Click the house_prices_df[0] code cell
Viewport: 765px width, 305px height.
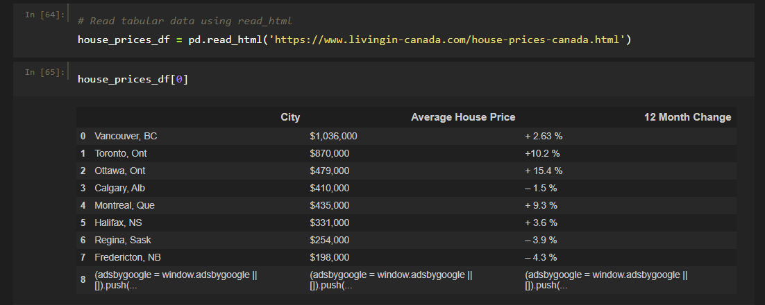(133, 80)
